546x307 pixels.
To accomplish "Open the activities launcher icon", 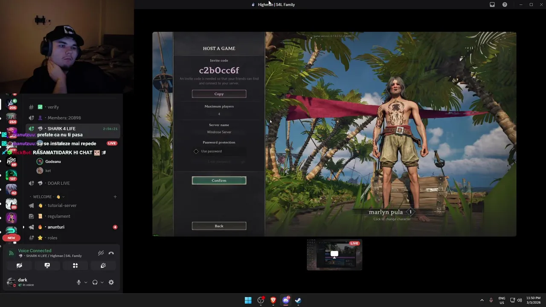I will [x=75, y=266].
